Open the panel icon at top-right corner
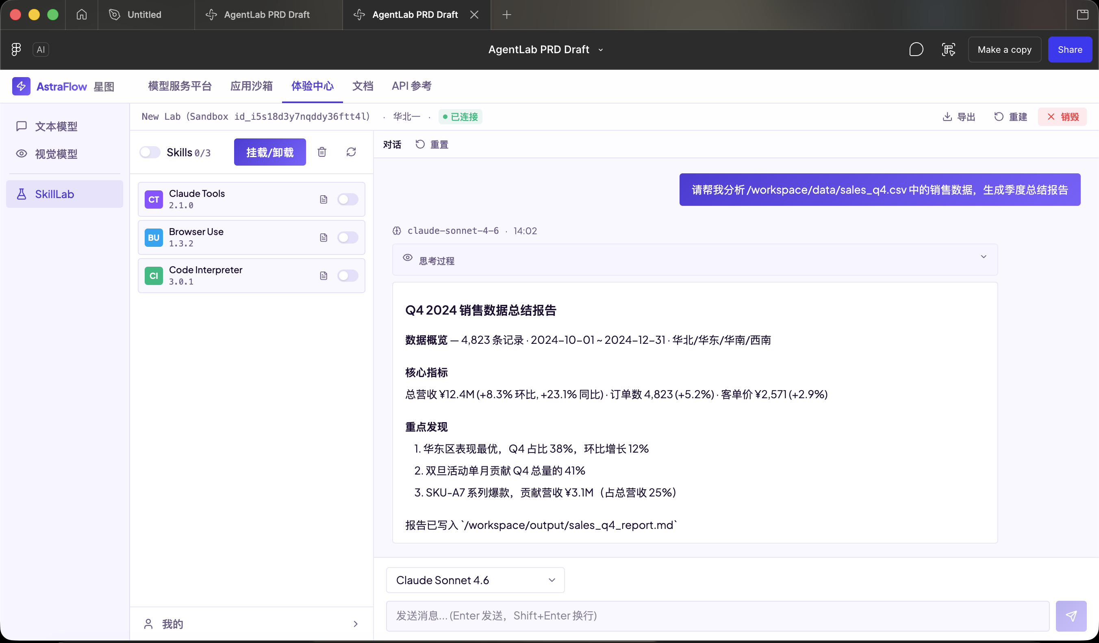Image resolution: width=1099 pixels, height=643 pixels. click(x=1082, y=15)
